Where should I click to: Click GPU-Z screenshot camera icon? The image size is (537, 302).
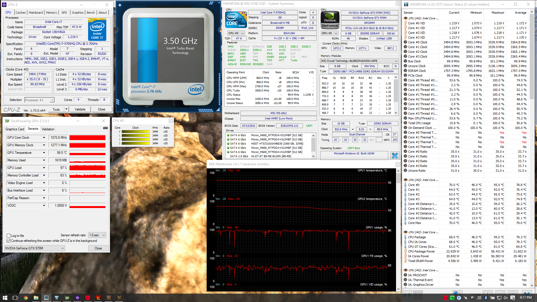click(x=105, y=128)
